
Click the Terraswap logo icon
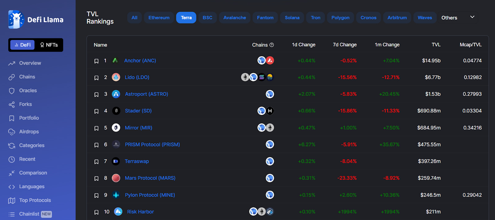[116, 161]
